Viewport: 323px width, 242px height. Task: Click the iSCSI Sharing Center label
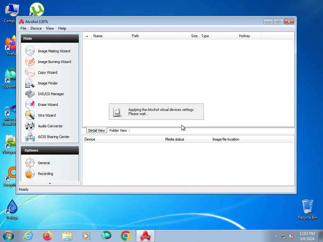point(54,137)
